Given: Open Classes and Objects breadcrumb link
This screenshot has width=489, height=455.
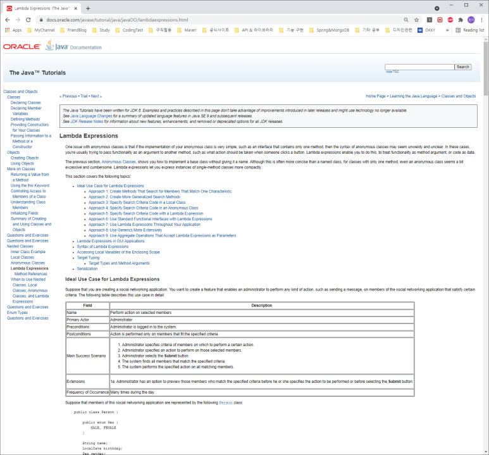Looking at the screenshot, I should tap(459, 96).
